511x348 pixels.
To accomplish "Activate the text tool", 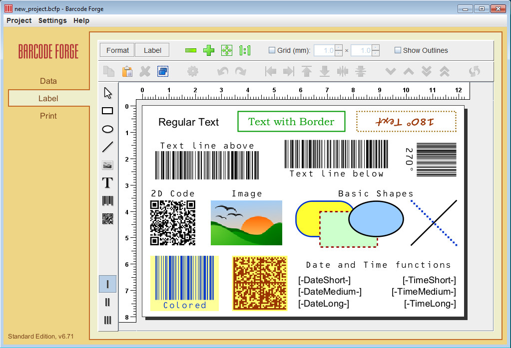I will click(x=107, y=183).
